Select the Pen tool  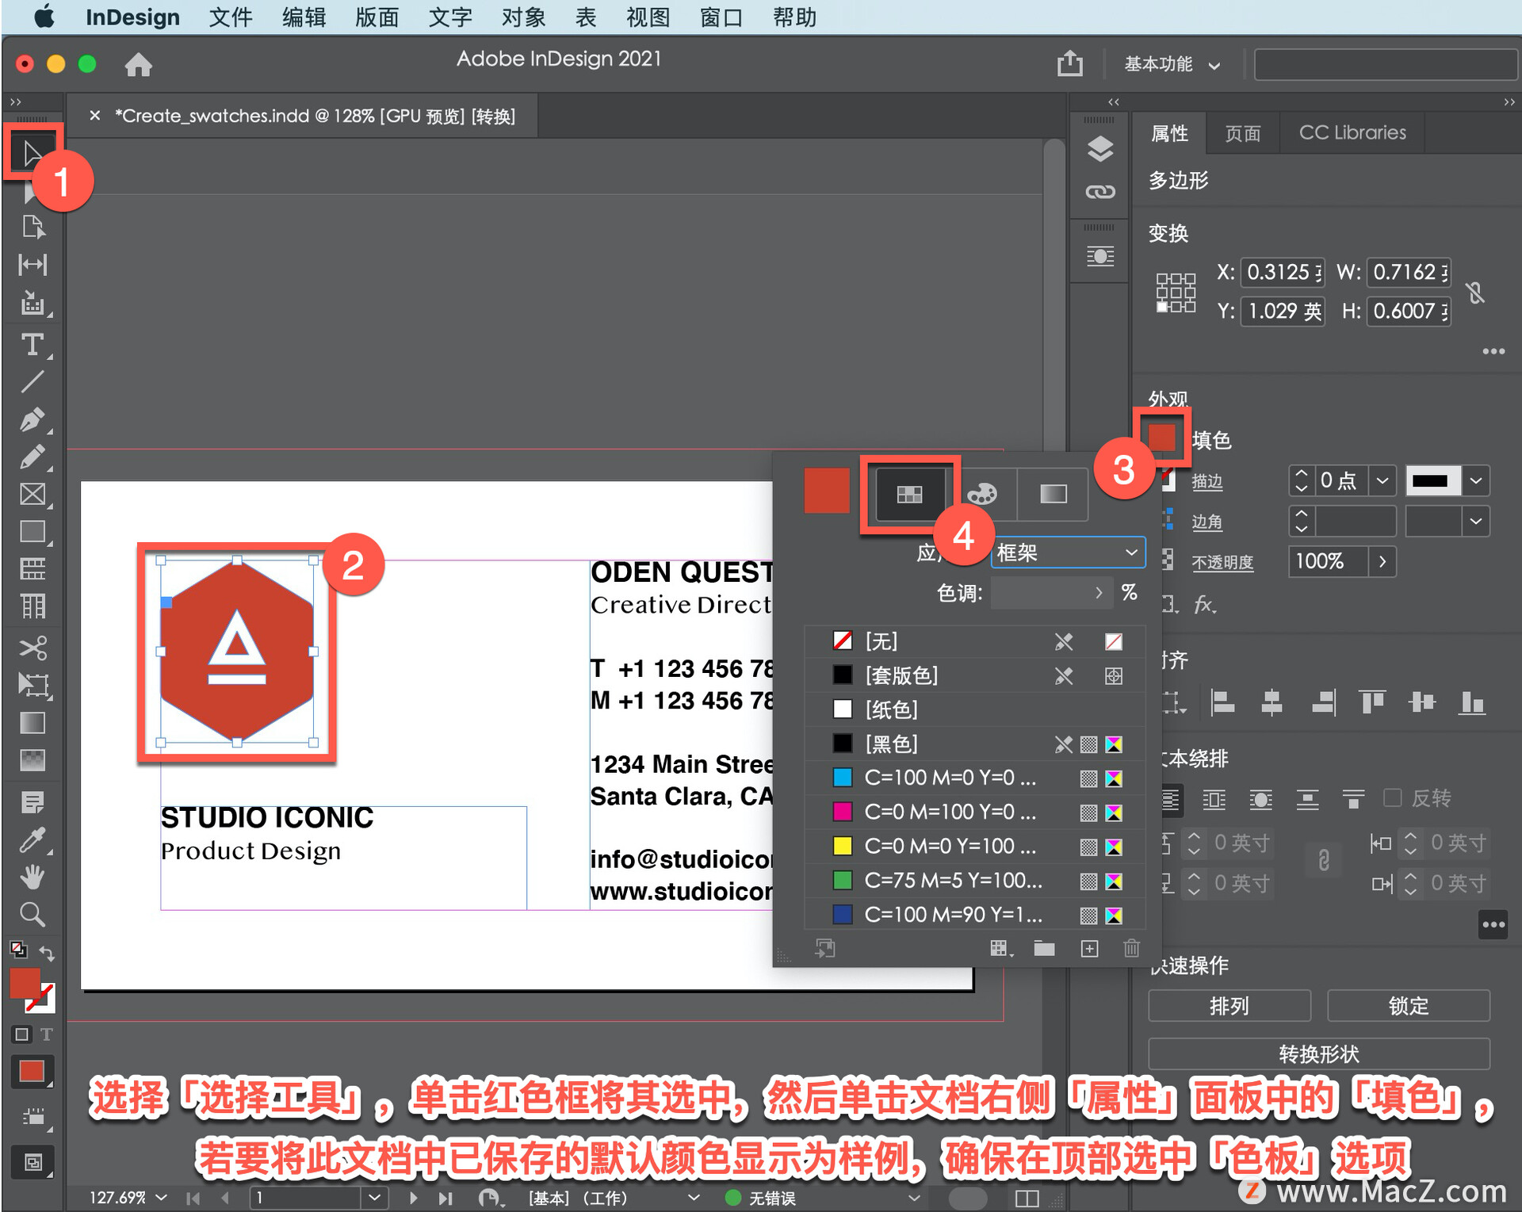coord(32,419)
